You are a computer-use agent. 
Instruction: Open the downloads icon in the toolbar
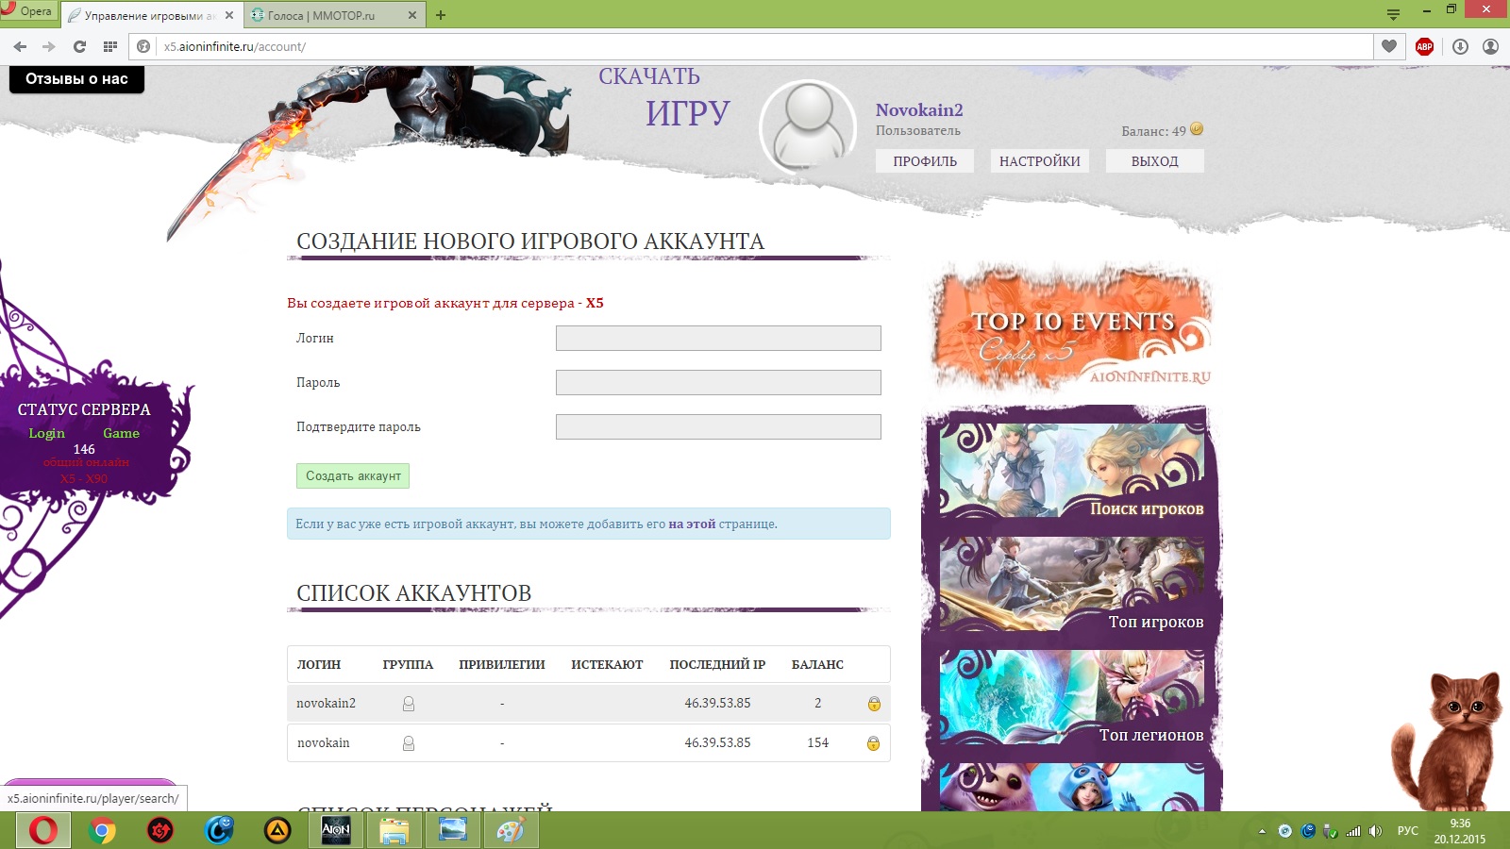click(x=1460, y=46)
